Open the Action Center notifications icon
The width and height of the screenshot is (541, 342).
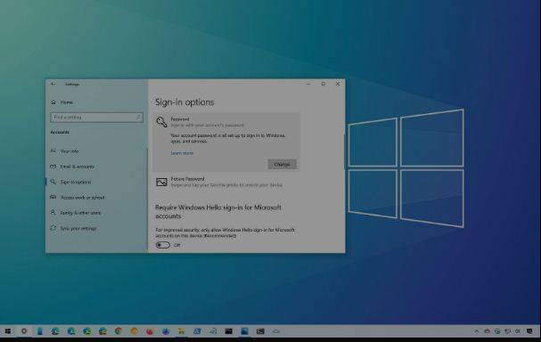[x=529, y=331]
